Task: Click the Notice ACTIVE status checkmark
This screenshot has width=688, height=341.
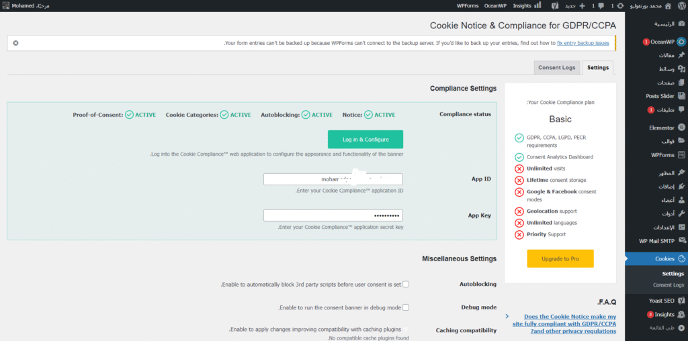Action: tap(368, 115)
